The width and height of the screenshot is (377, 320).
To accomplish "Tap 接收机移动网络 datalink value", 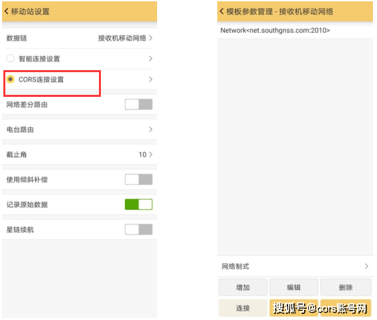I will 122,38.
